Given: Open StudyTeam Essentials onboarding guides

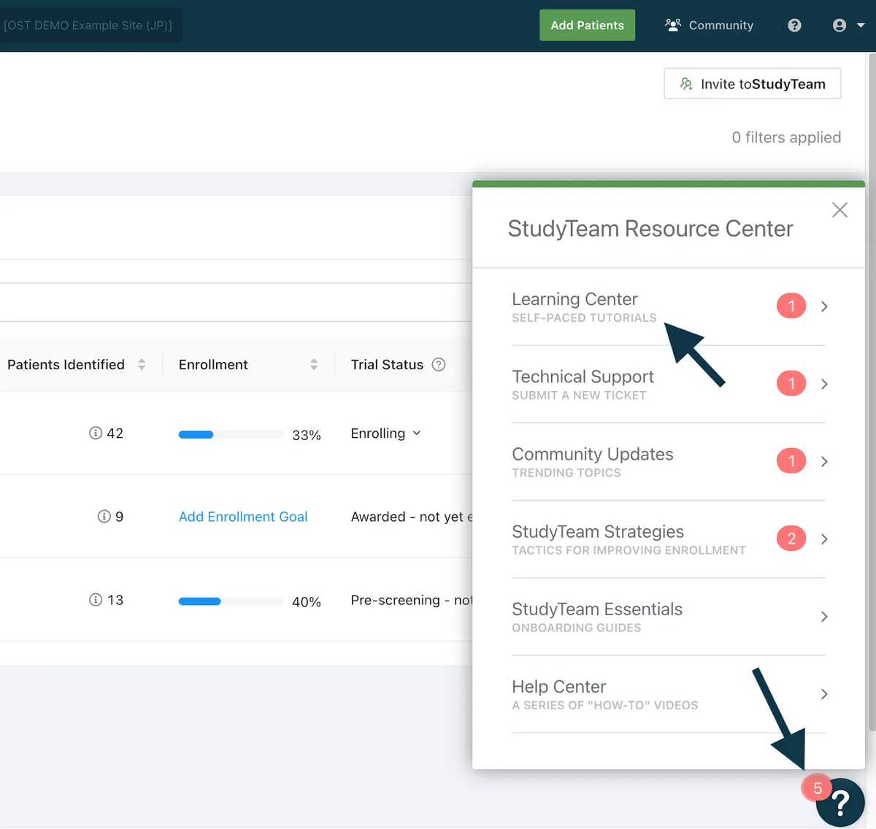Looking at the screenshot, I should [x=669, y=617].
